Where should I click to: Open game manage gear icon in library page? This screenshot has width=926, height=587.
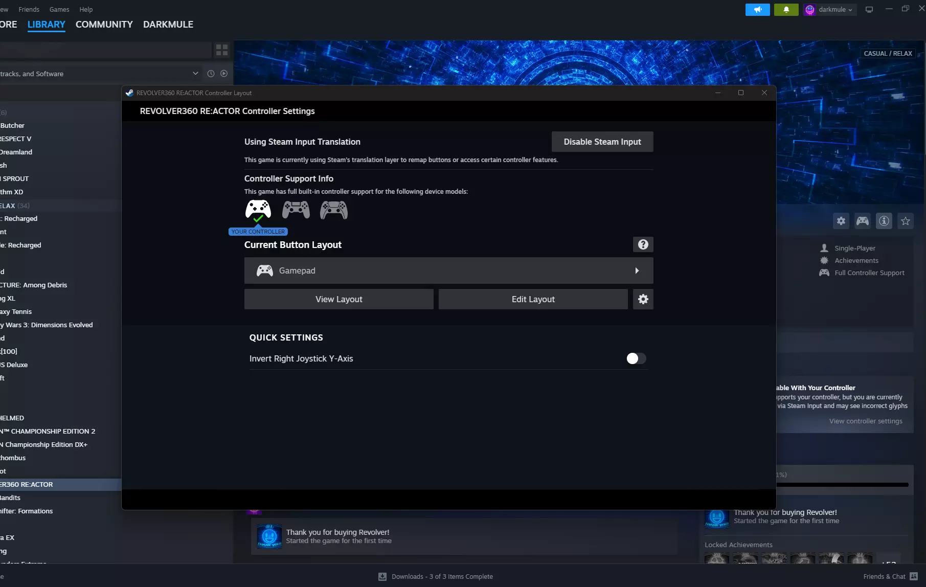coord(841,221)
